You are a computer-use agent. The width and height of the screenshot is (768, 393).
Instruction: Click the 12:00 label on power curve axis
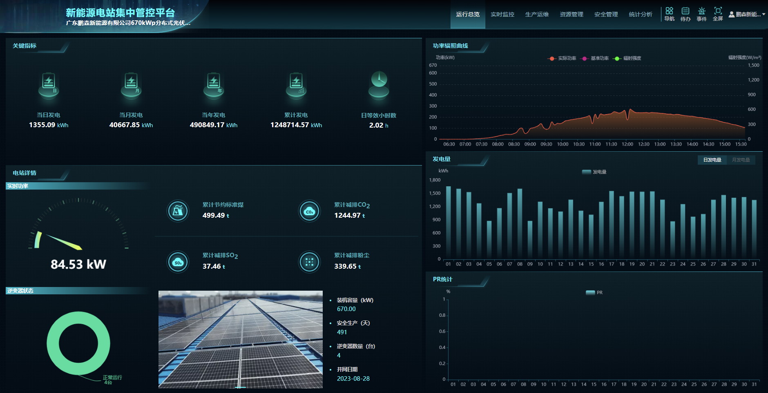point(627,144)
